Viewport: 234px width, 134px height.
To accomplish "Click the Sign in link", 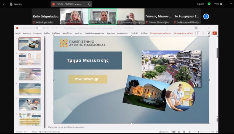I will tap(201, 4).
